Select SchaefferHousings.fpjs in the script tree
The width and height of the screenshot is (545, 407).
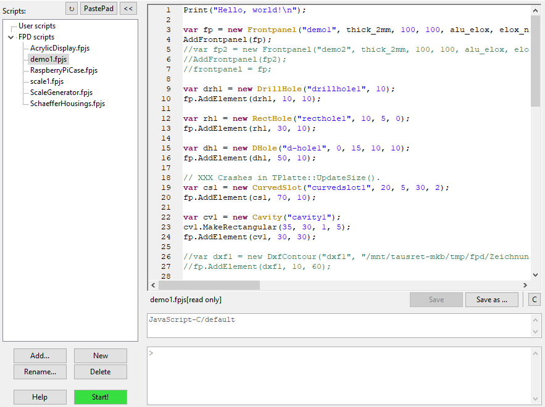pos(67,104)
